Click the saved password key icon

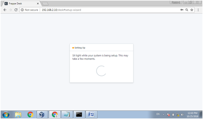(182, 10)
